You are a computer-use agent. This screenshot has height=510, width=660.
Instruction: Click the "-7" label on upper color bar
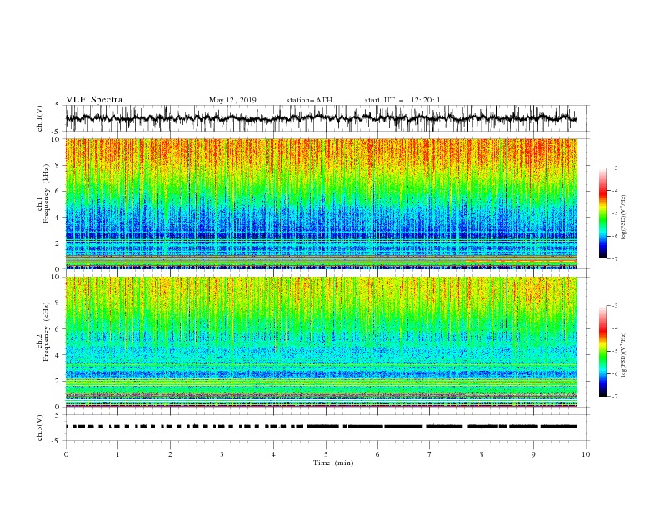tap(615, 258)
